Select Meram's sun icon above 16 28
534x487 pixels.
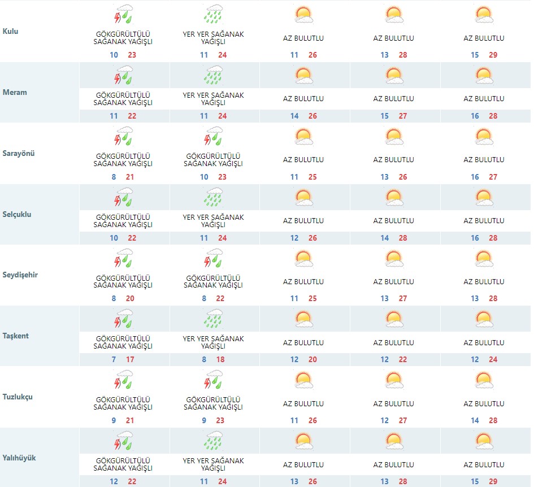(484, 76)
